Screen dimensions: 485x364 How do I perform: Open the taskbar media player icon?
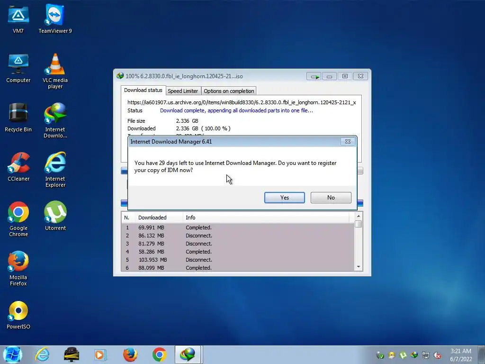point(100,355)
